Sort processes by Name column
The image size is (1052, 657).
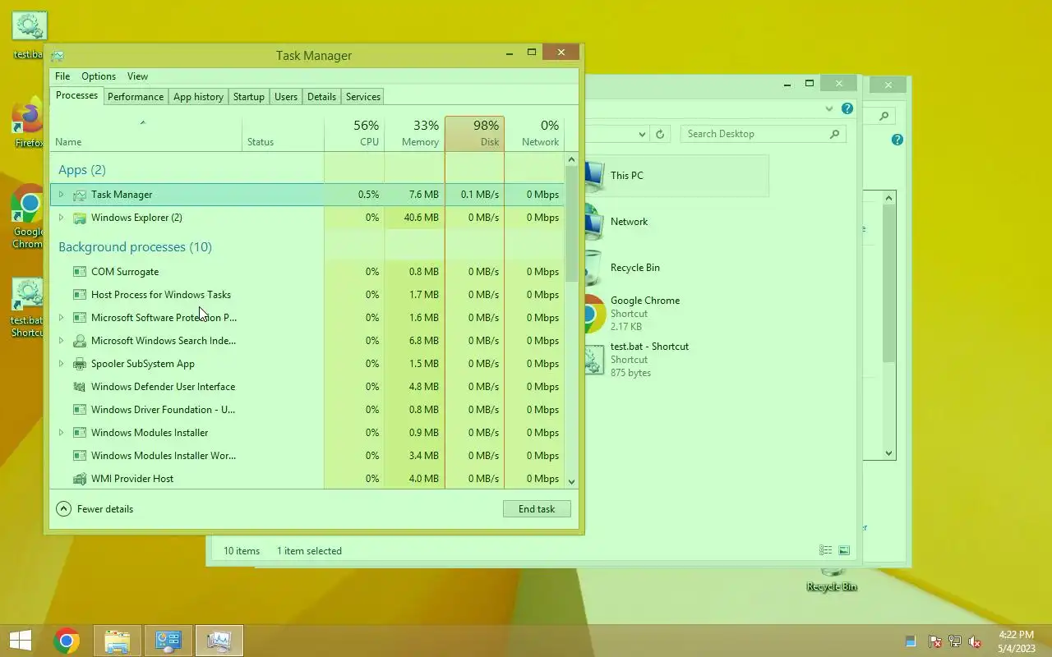pyautogui.click(x=146, y=134)
